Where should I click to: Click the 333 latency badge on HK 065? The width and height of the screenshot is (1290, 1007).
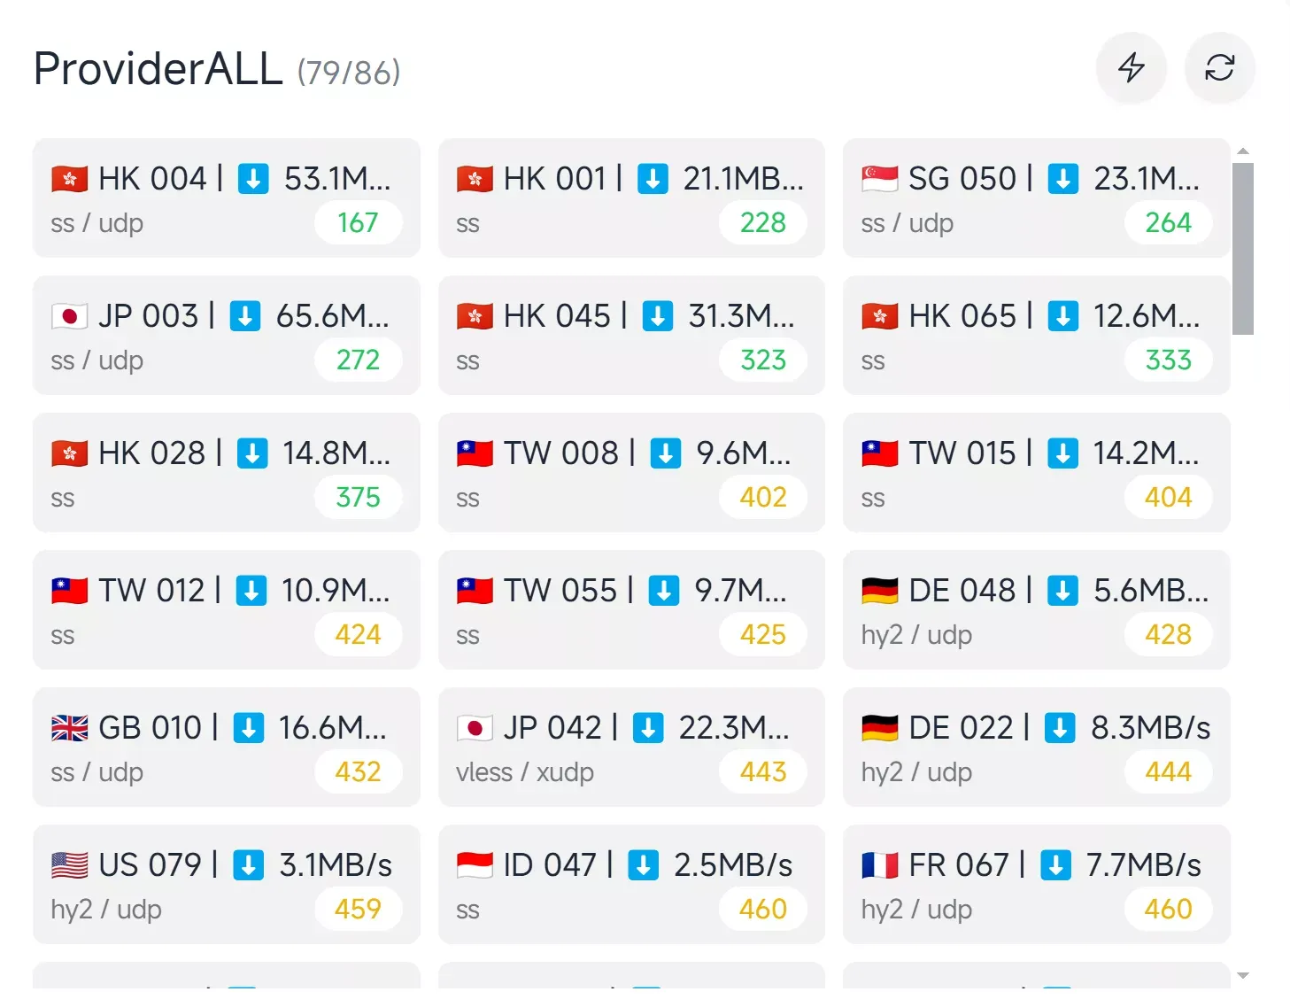1168,360
